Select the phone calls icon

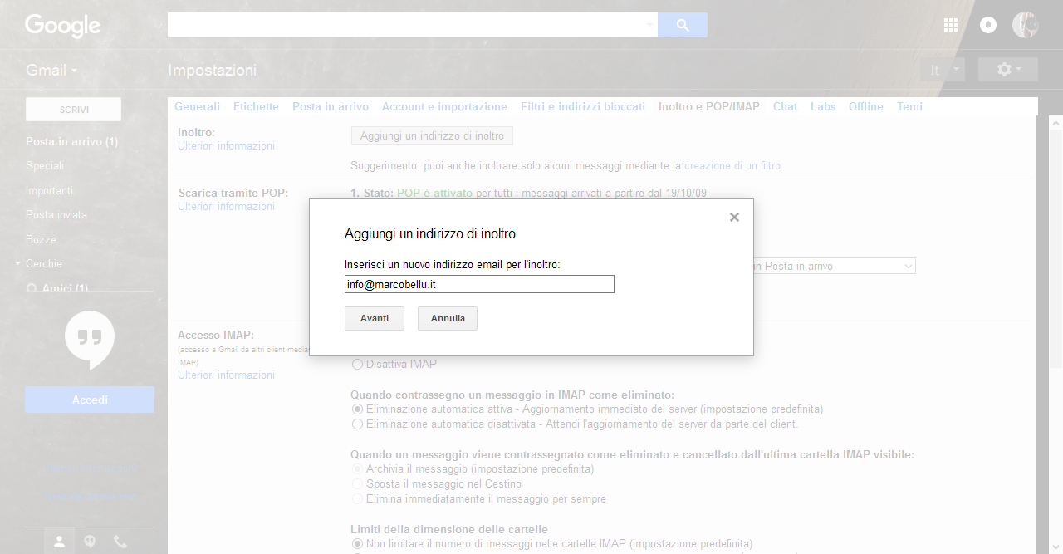click(120, 542)
